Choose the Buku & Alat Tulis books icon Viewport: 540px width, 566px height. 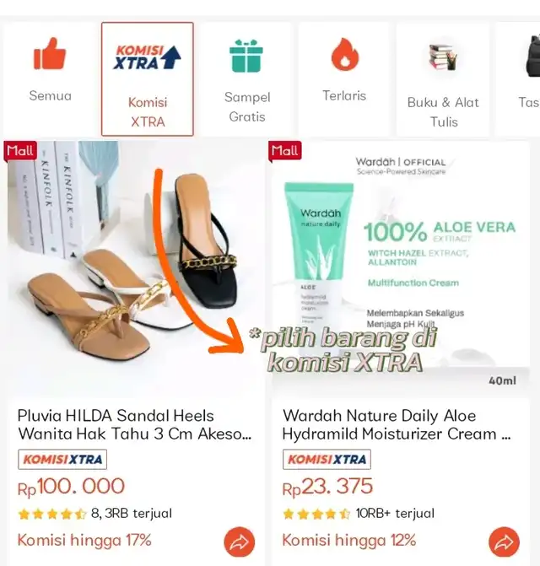442,57
